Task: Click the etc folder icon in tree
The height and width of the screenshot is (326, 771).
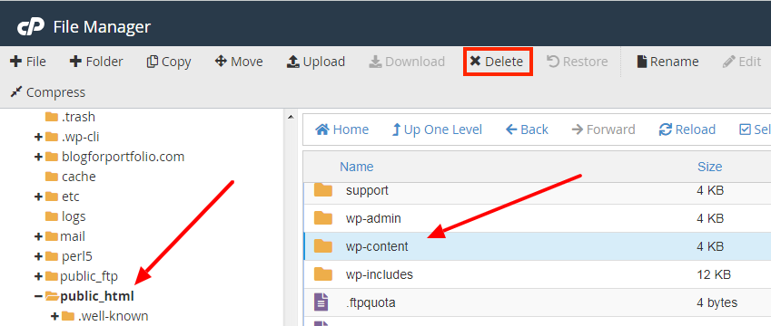Action: click(52, 197)
